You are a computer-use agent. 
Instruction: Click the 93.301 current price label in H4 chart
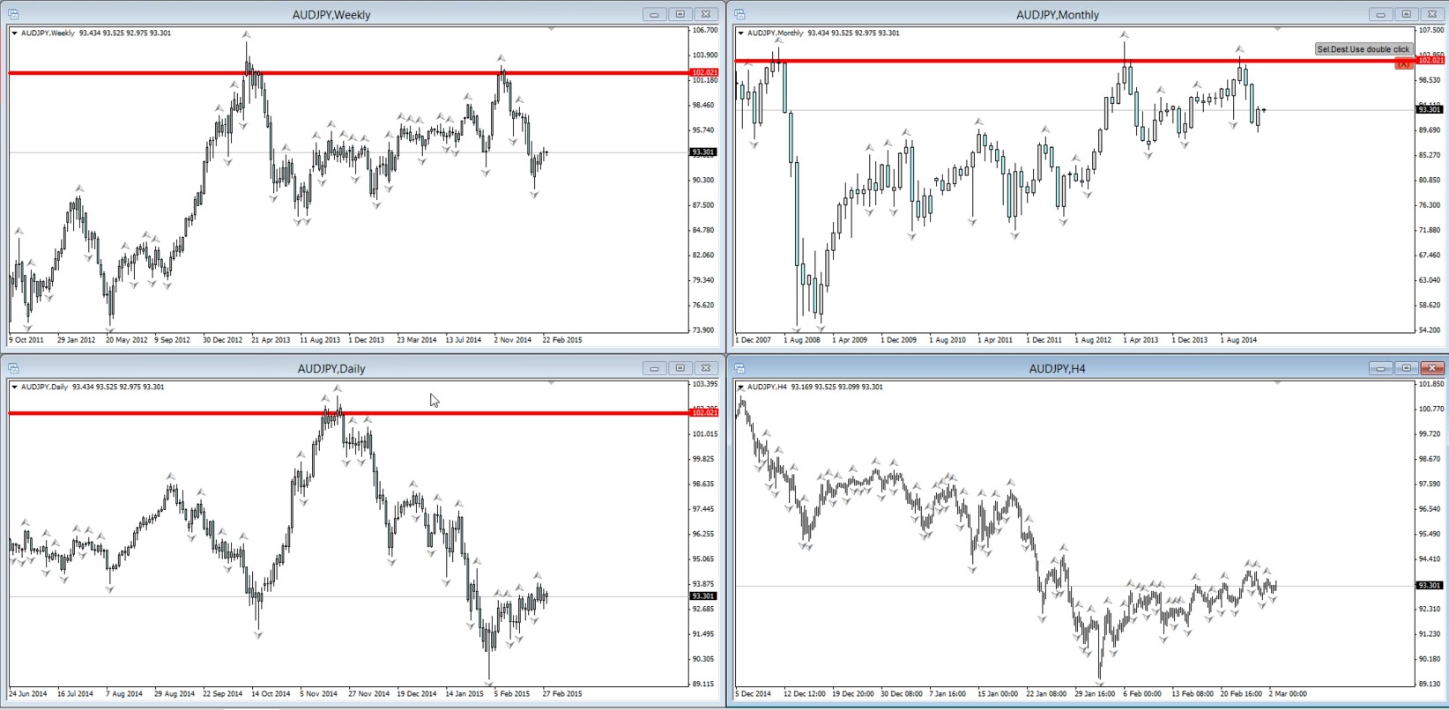(x=1430, y=586)
